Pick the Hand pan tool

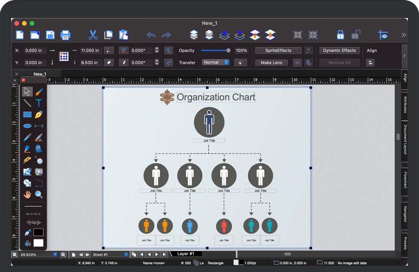pyautogui.click(x=27, y=194)
